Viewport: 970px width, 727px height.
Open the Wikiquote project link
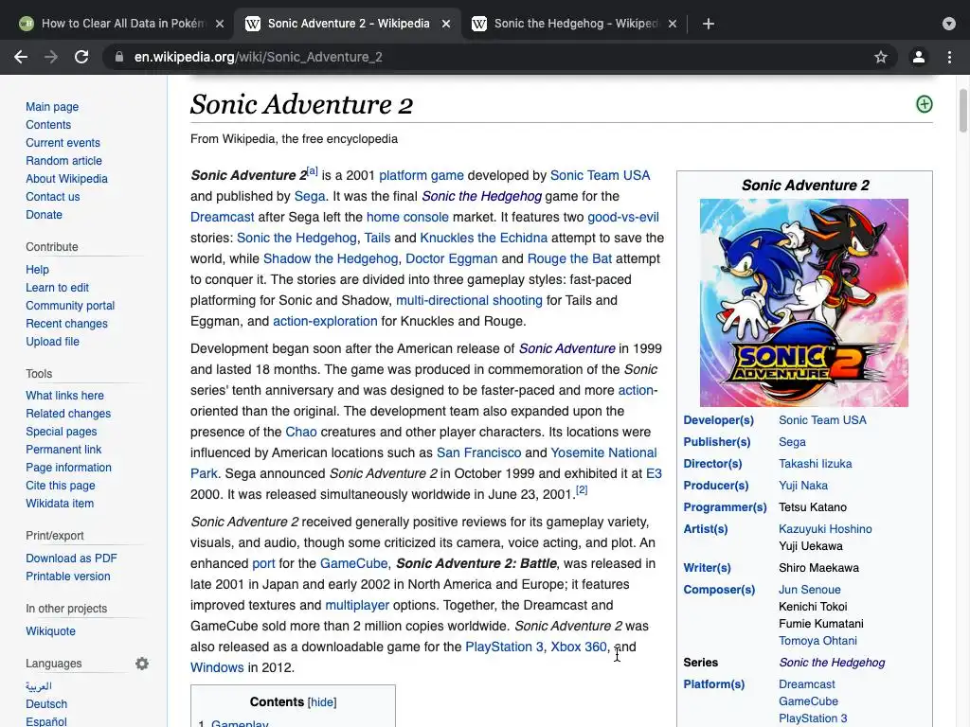[x=50, y=630]
